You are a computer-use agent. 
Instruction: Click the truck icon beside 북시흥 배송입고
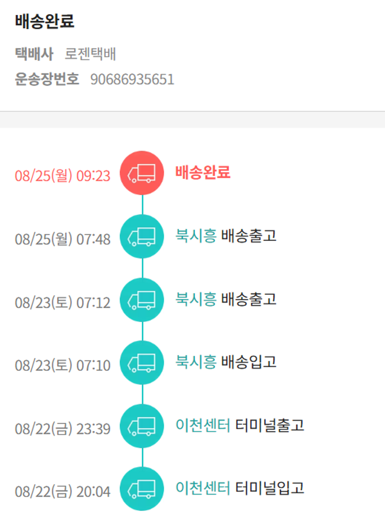point(142,363)
